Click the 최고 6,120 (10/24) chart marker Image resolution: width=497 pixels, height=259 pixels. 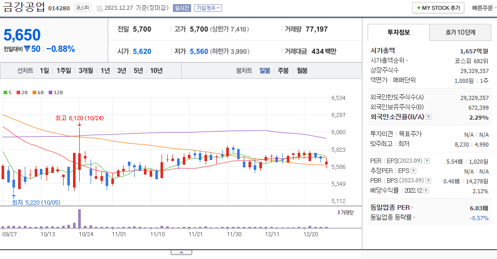tap(80, 118)
